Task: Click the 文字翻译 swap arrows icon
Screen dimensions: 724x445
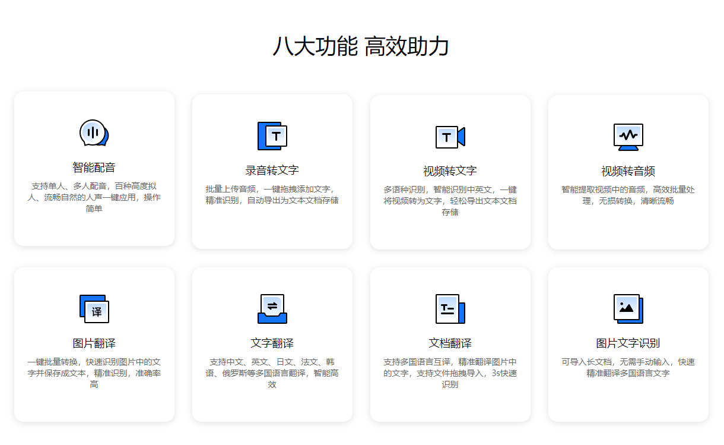Action: click(272, 309)
